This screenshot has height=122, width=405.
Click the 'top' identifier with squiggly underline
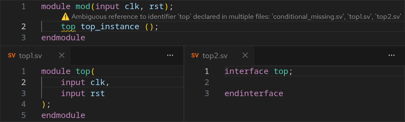tap(68, 27)
